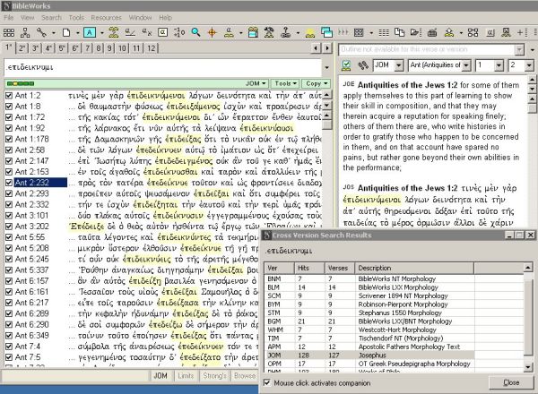The image size is (538, 394).
Task: Uncheck the Ant 2:232 result checkbox
Action: 9,183
